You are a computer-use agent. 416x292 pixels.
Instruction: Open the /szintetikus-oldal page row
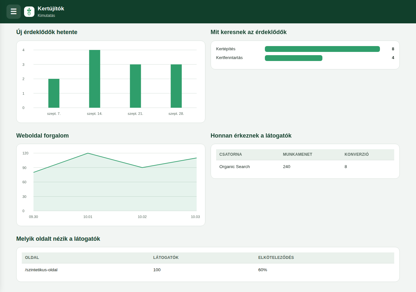pyautogui.click(x=208, y=270)
